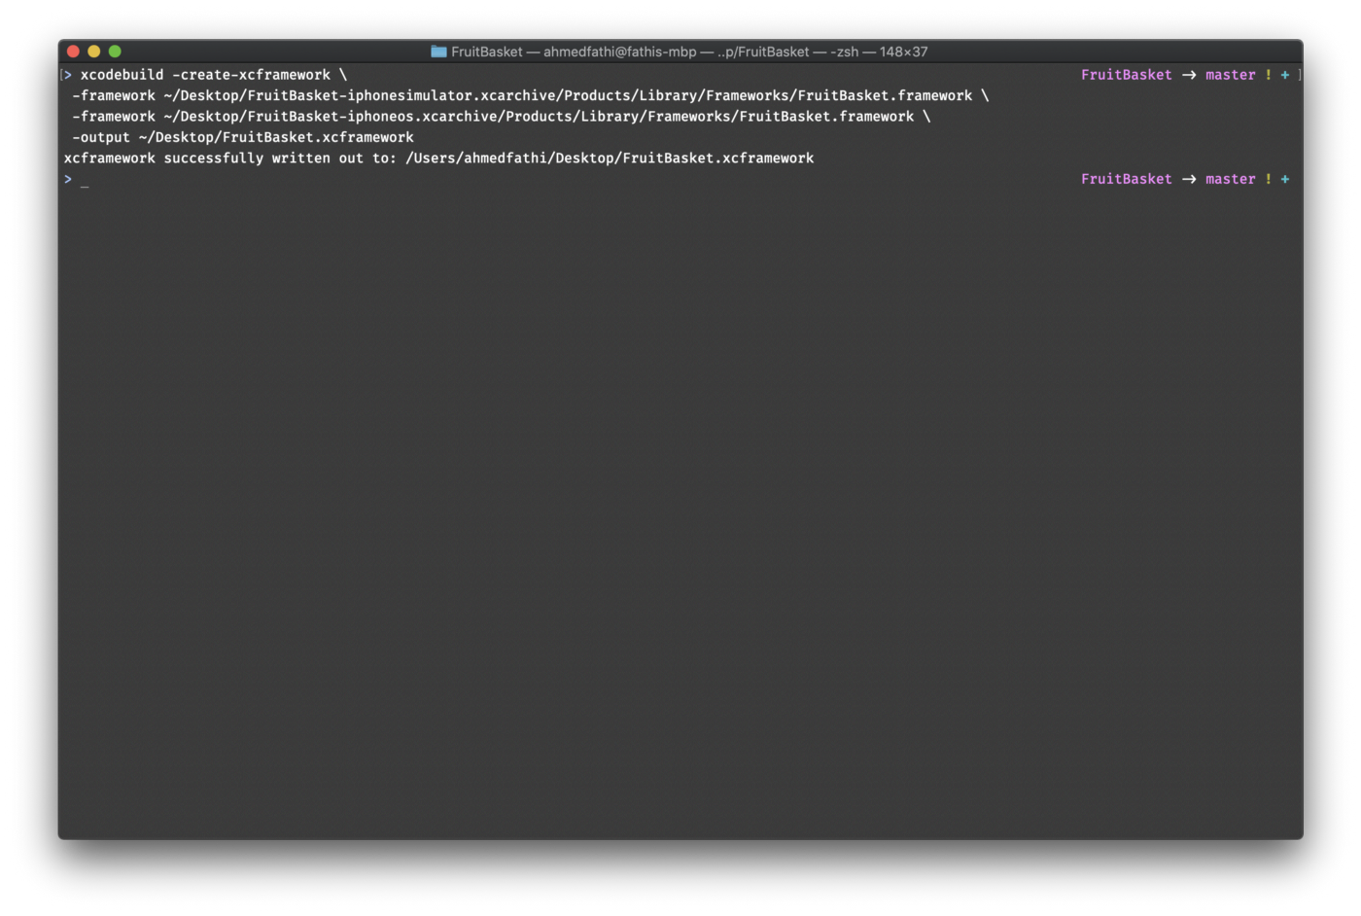Select the master branch name in the git prompt

(1231, 74)
